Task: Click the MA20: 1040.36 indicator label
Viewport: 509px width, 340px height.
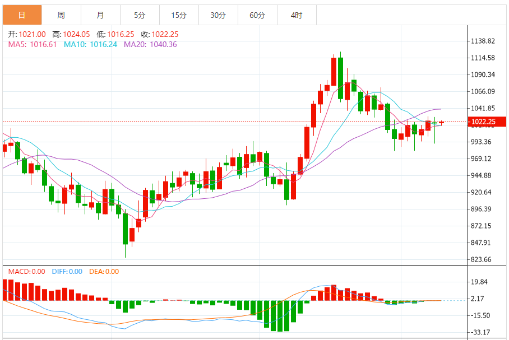Action: [150, 44]
